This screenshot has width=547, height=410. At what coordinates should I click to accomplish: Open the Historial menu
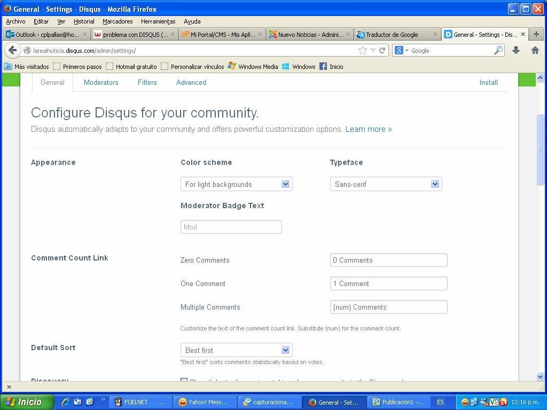(84, 21)
